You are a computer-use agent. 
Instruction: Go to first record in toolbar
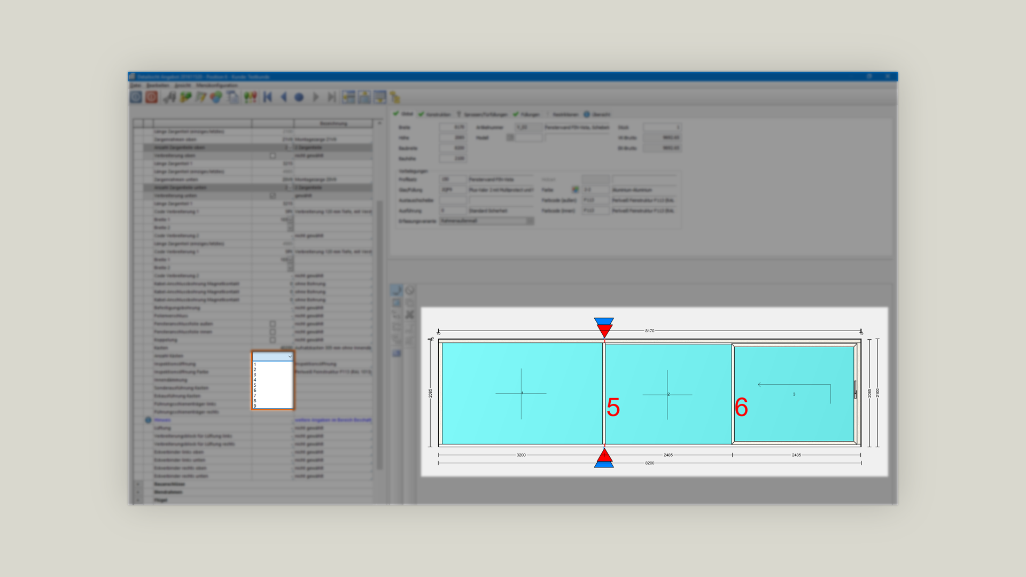tap(268, 97)
